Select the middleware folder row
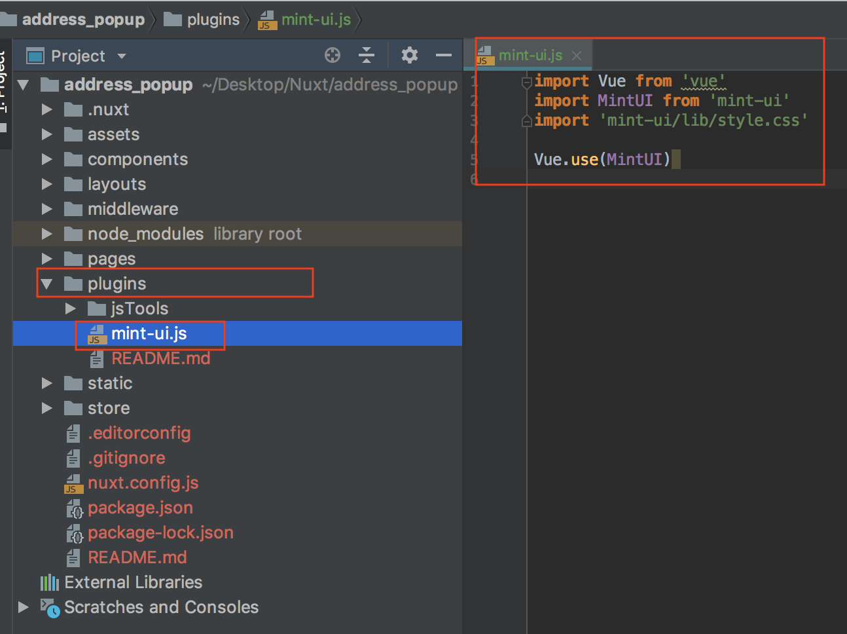Screen dimensions: 847x634 237,209
